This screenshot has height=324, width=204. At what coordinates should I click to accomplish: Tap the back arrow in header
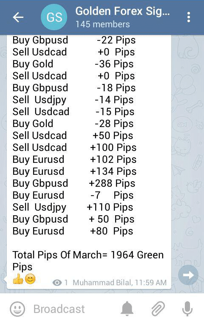(x=18, y=17)
